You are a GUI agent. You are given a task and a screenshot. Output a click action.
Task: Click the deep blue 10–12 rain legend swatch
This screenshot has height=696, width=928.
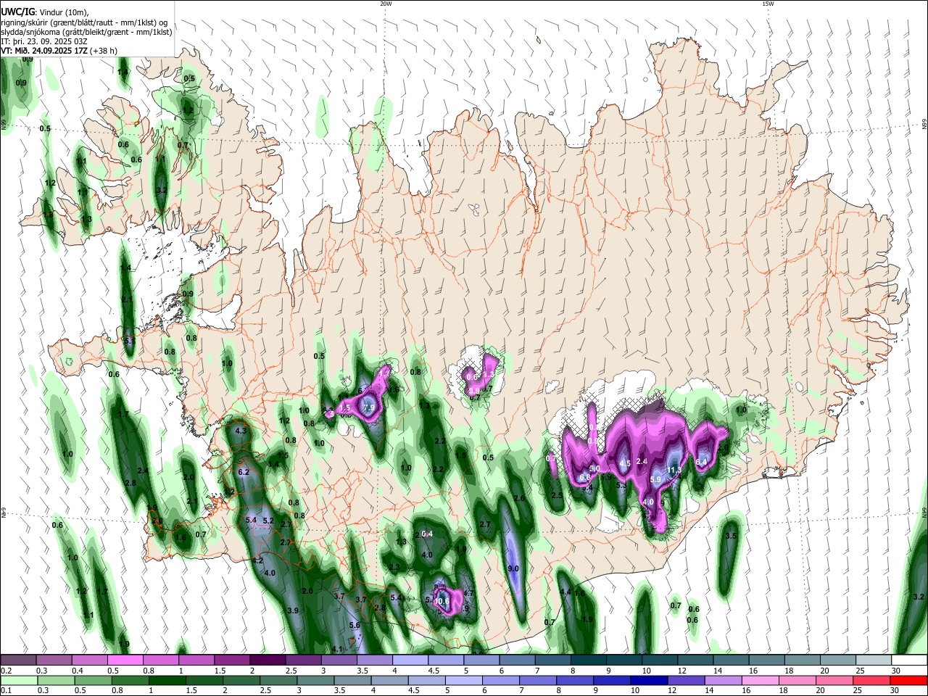pyautogui.click(x=648, y=681)
